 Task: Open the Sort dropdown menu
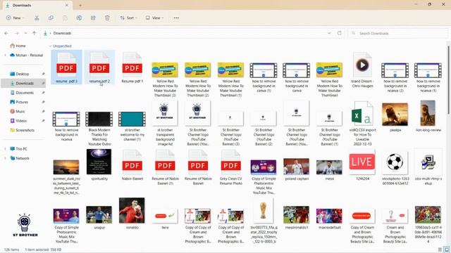(x=128, y=18)
